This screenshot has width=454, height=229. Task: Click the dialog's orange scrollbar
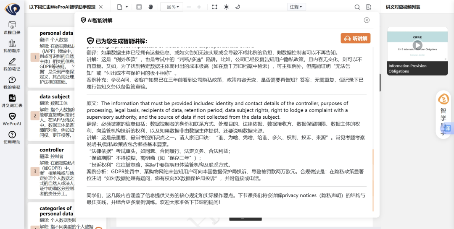click(373, 180)
